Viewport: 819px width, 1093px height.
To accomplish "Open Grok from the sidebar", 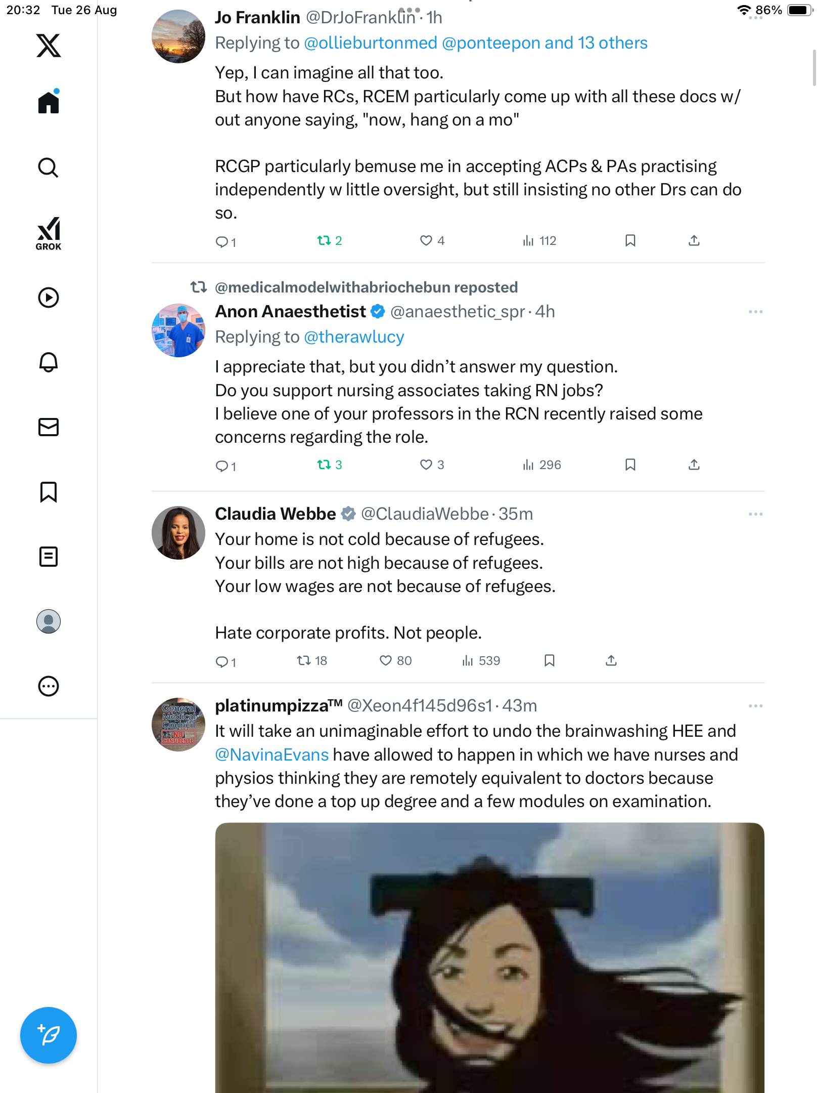I will coord(49,233).
